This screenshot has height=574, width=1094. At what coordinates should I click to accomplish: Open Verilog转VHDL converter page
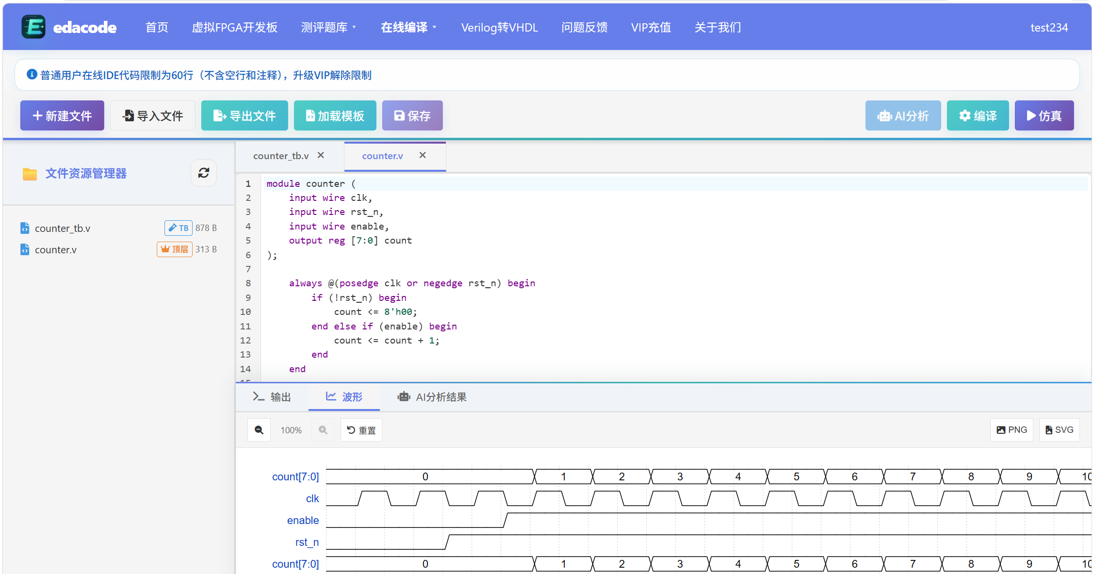[499, 27]
